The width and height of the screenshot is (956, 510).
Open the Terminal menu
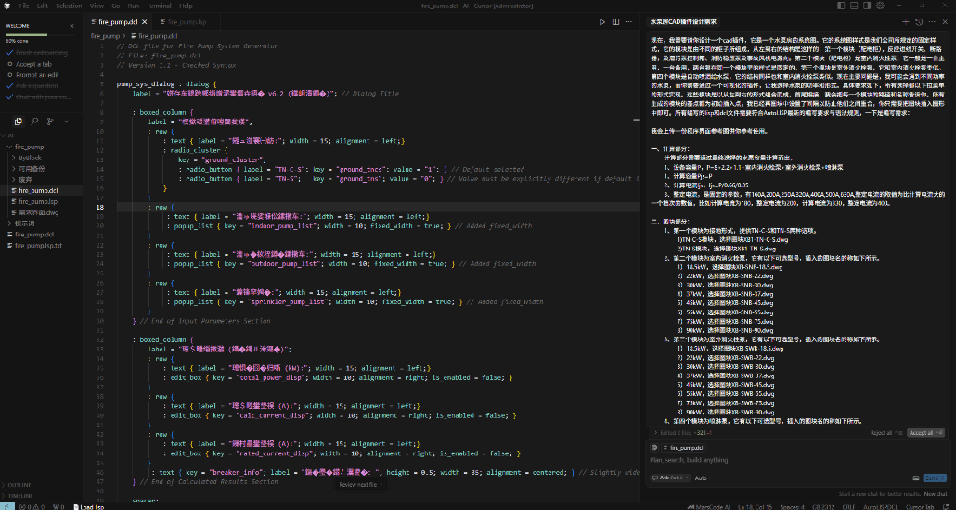(161, 6)
